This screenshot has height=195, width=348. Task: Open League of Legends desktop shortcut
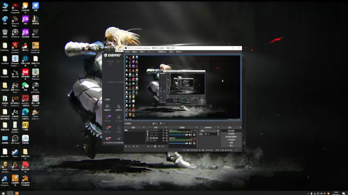click(36, 20)
